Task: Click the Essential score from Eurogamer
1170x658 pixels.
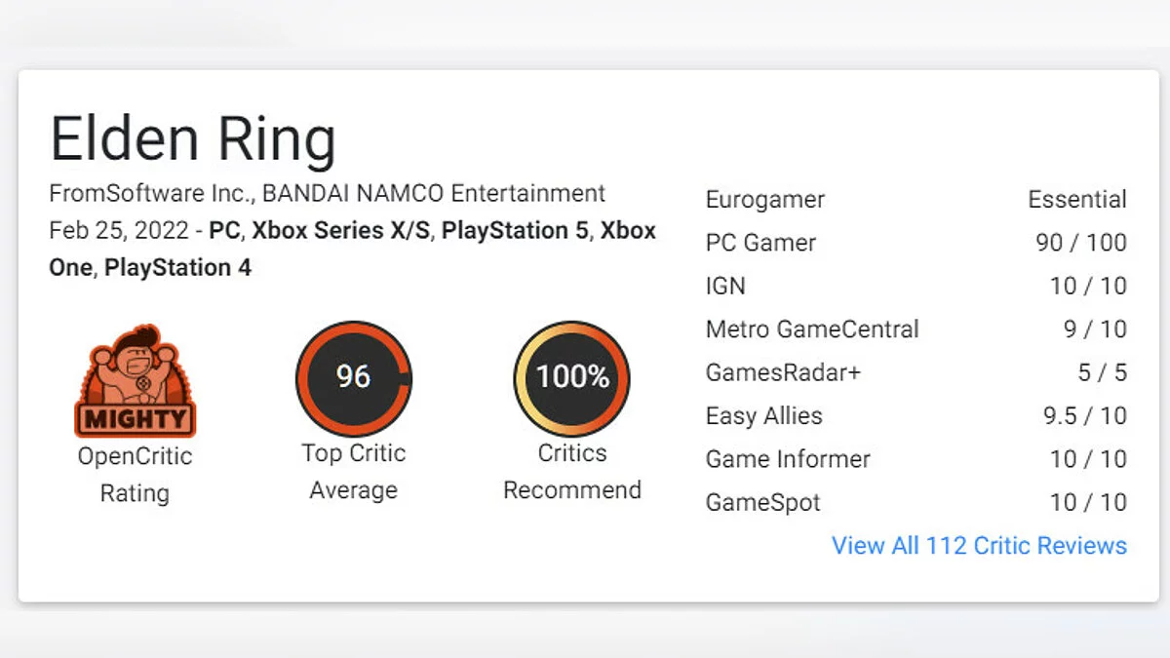Action: click(x=1076, y=200)
